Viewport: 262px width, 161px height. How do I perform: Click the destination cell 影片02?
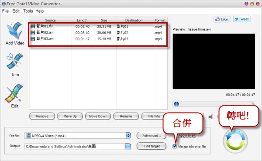122,33
